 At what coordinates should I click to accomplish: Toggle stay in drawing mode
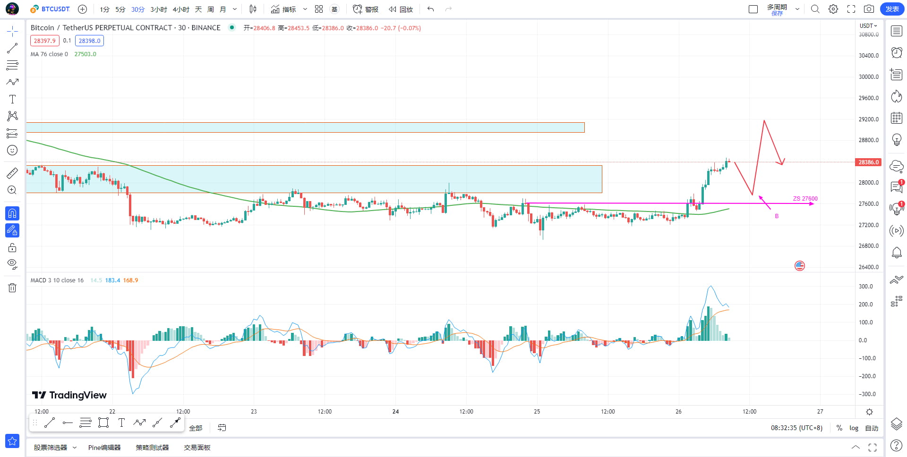12,230
